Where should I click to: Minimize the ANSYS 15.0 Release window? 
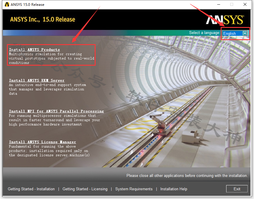pos(219,4)
